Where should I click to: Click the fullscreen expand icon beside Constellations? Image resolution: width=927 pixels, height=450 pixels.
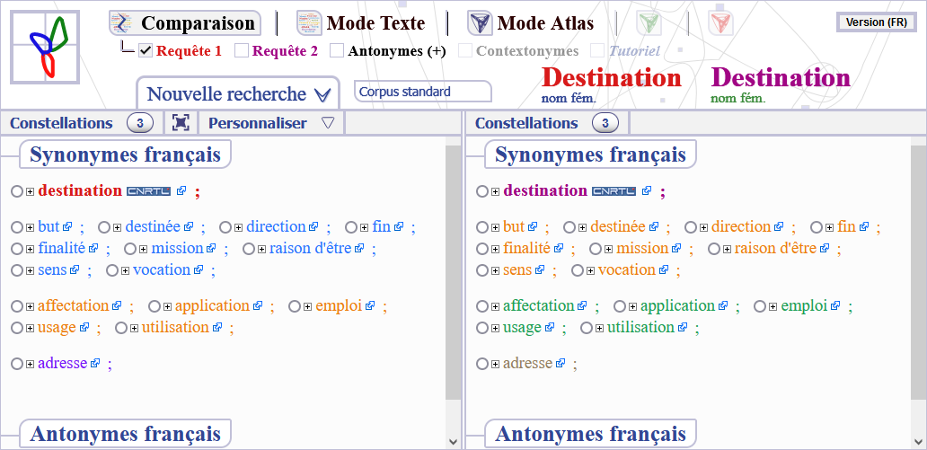click(x=181, y=122)
